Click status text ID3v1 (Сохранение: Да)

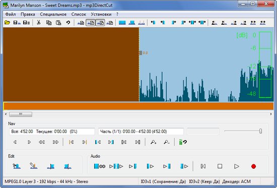(163, 181)
